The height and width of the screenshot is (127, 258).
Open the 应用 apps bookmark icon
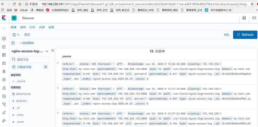tap(3, 10)
